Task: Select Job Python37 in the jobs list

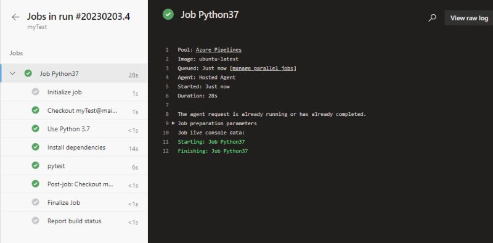Action: [x=74, y=73]
